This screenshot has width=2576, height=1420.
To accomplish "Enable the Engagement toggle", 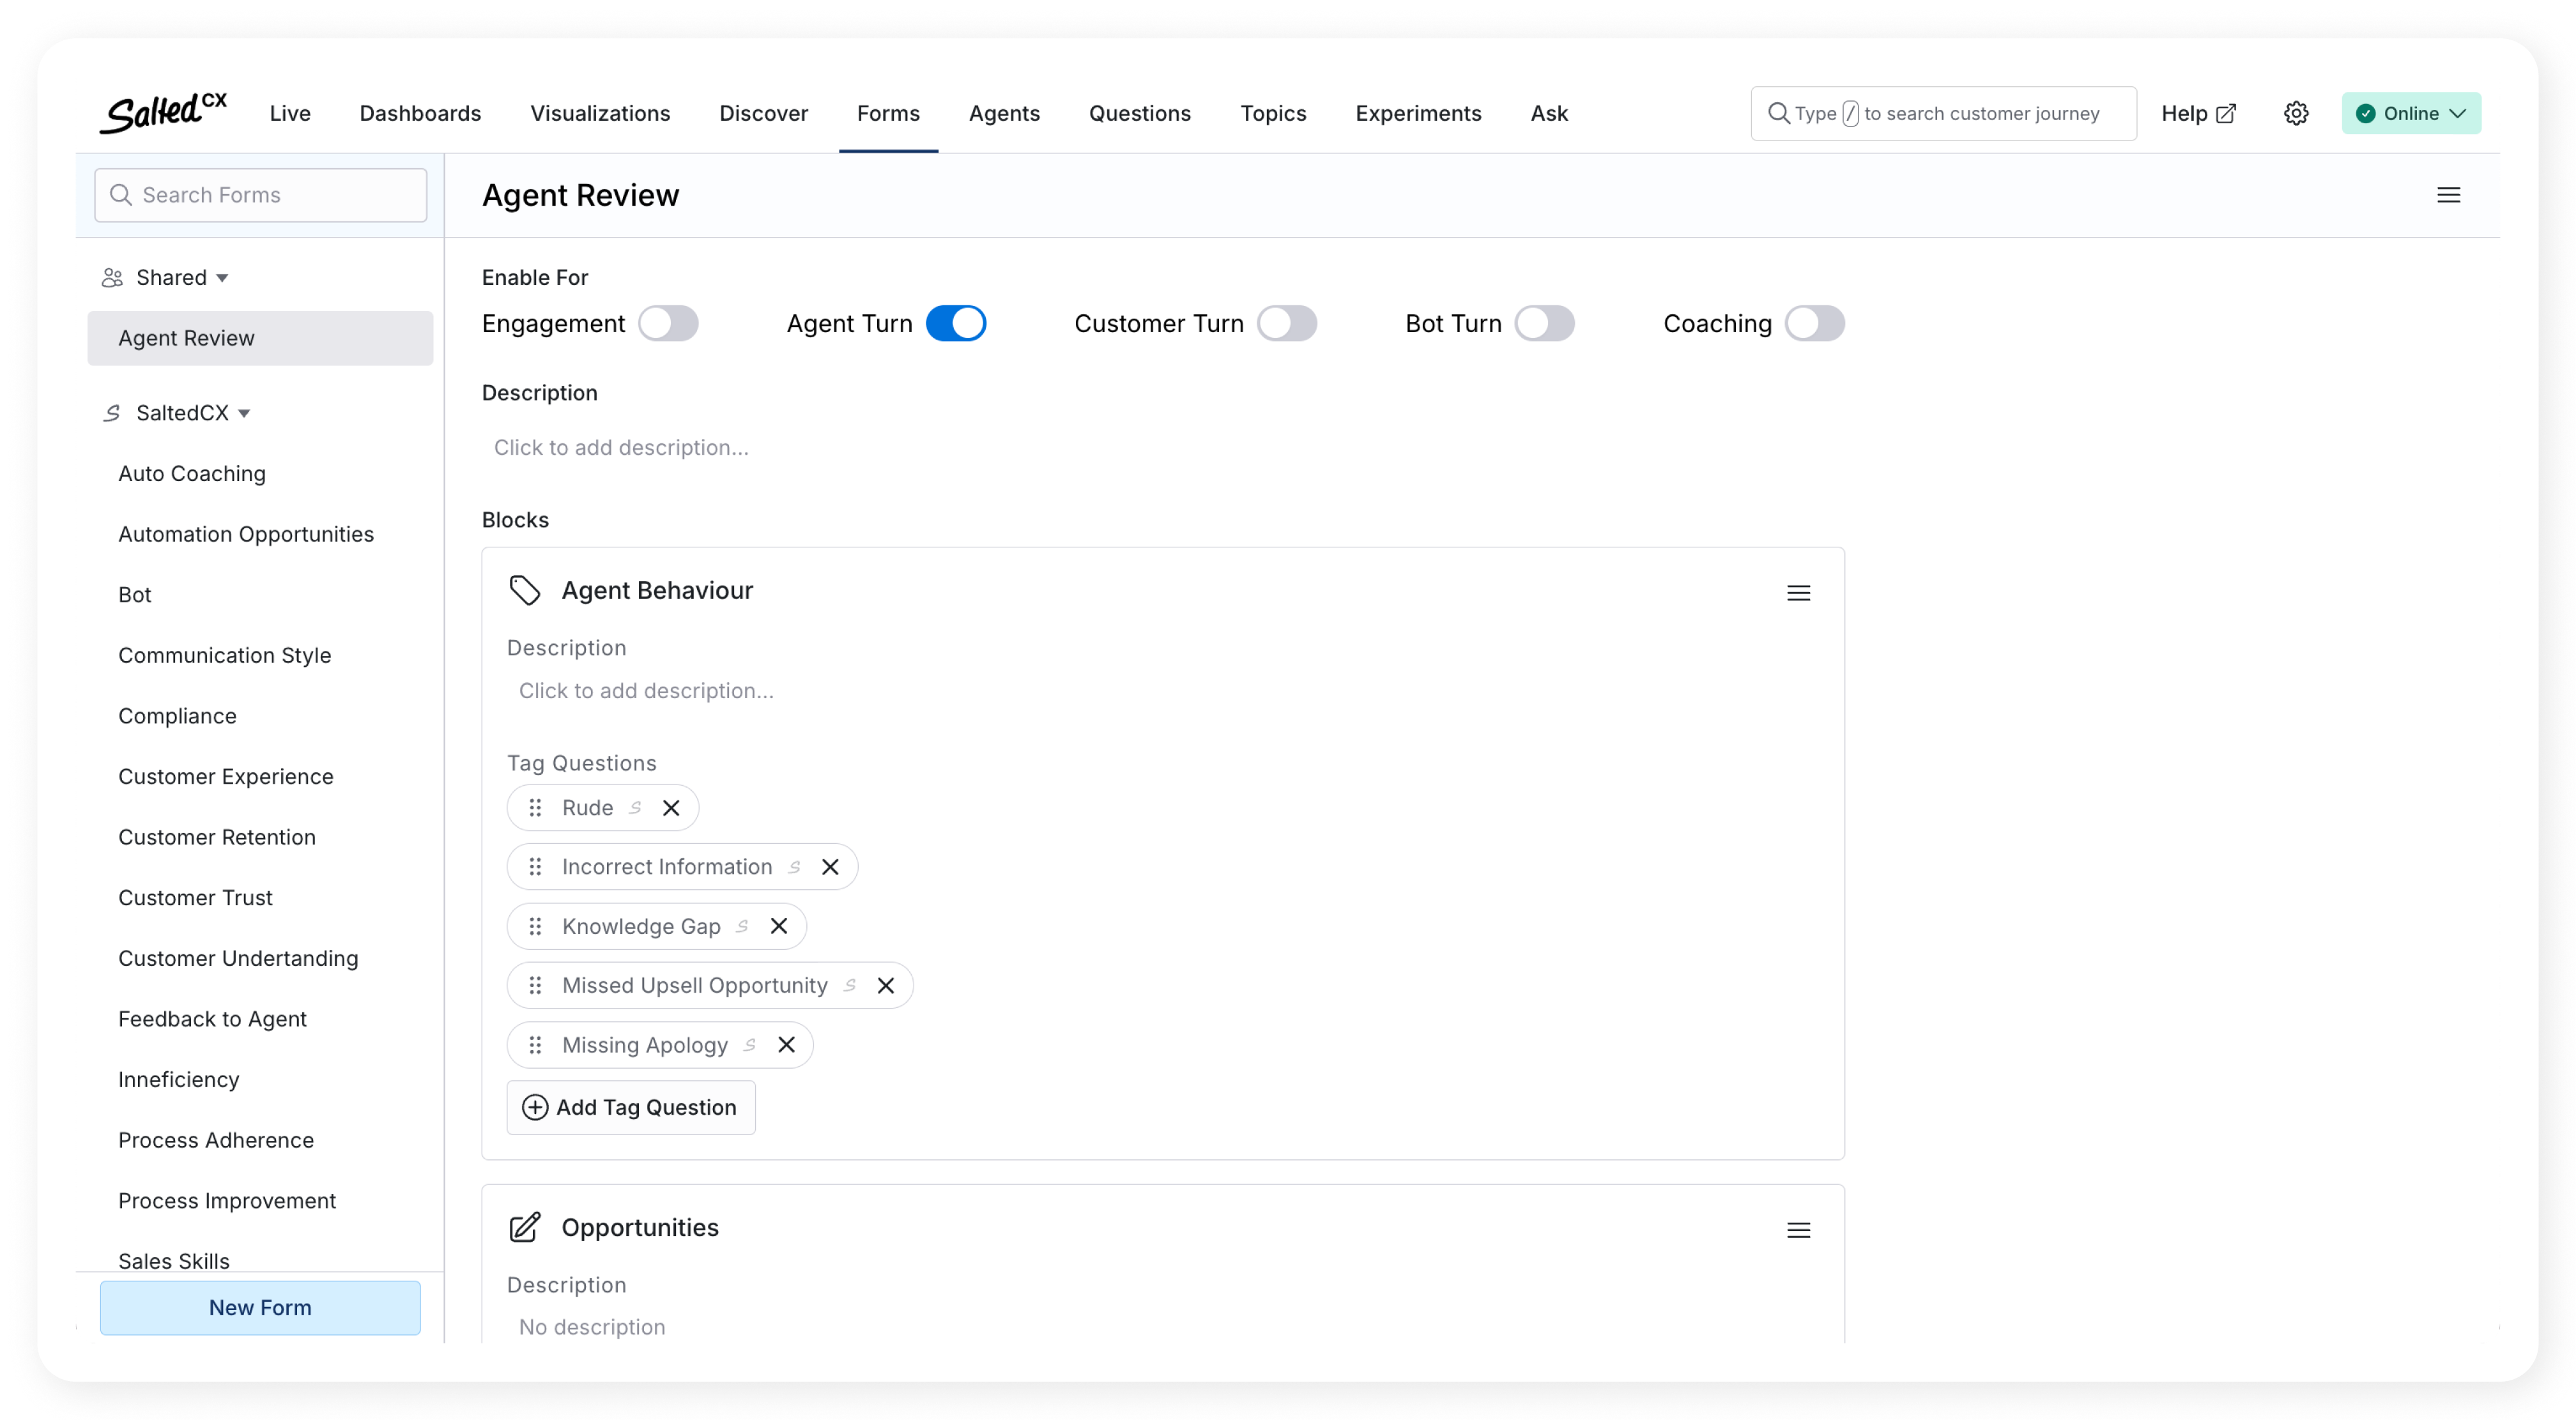I will (x=668, y=324).
